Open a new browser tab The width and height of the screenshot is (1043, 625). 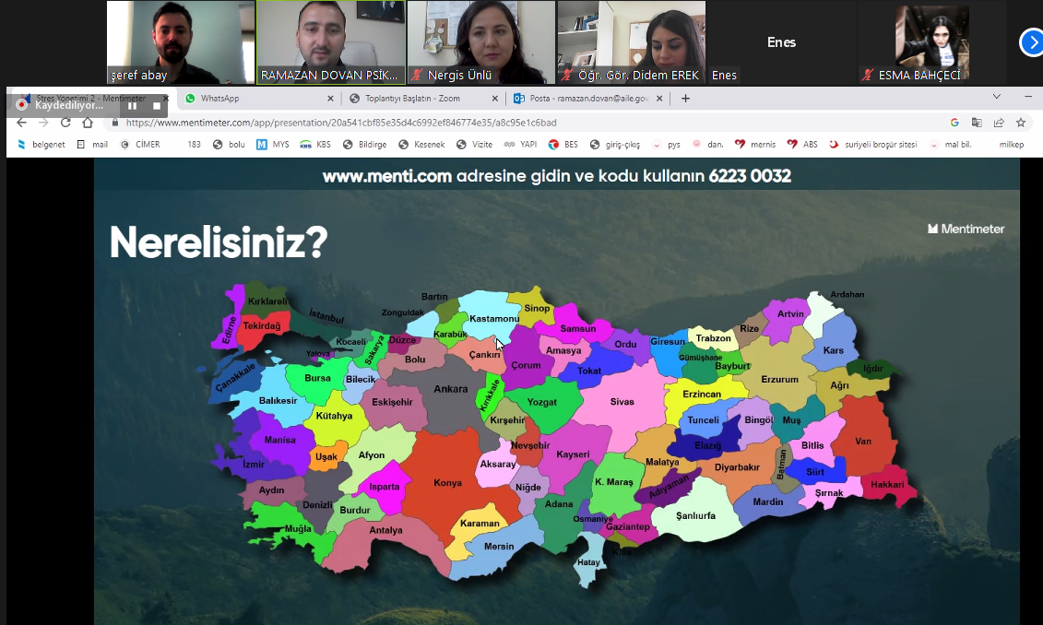pyautogui.click(x=685, y=99)
